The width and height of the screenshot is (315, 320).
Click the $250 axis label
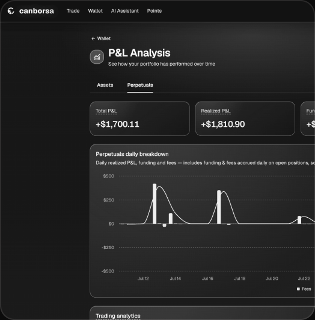(x=109, y=200)
